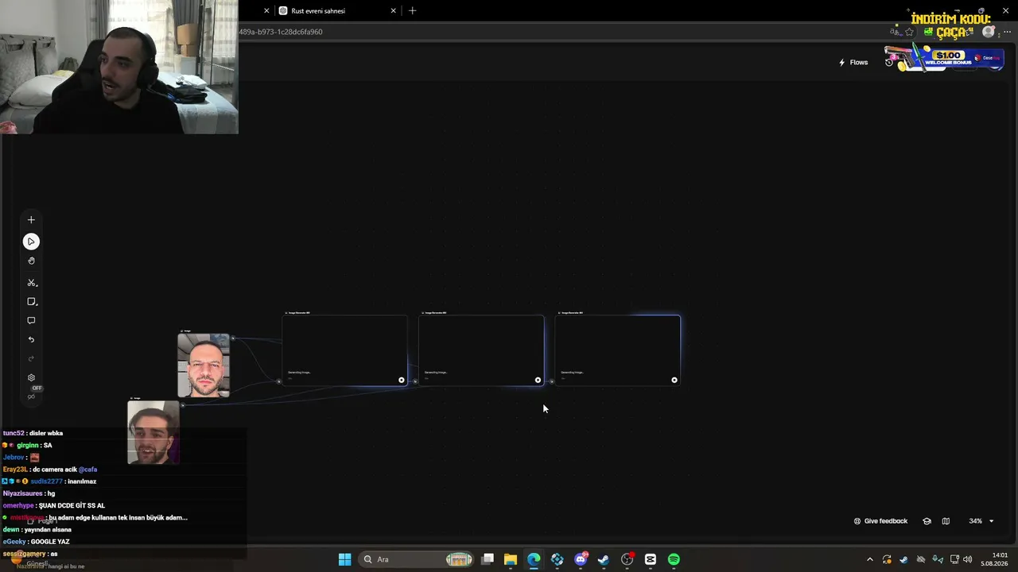Open the browser three-dot menu
1018x572 pixels.
pos(1007,32)
